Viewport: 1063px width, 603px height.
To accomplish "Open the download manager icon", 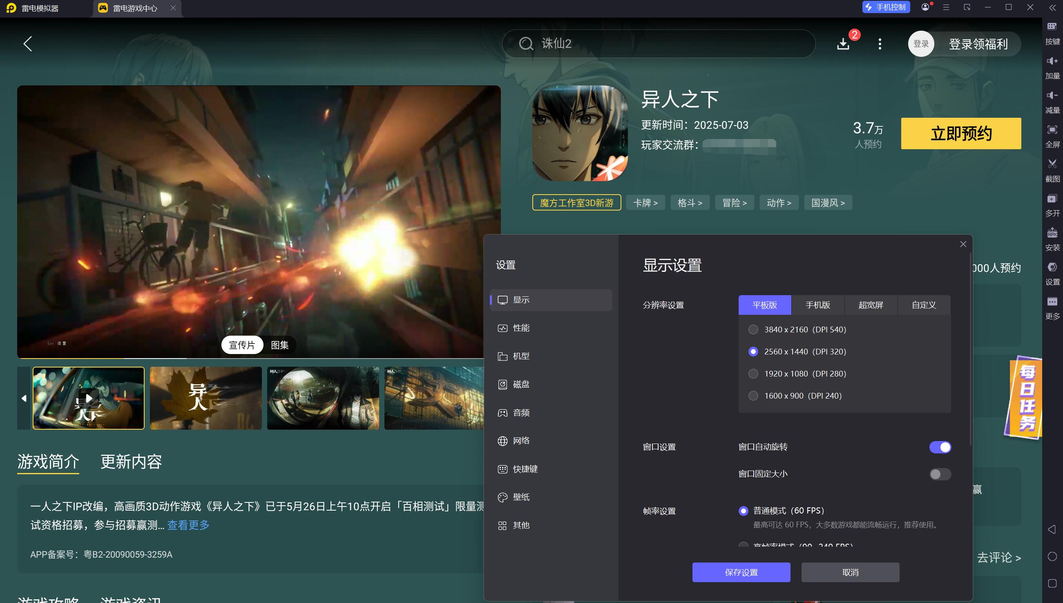I will tap(843, 44).
